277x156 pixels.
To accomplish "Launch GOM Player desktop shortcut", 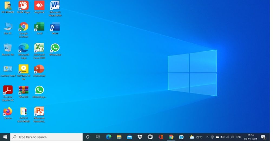I will [24, 7].
